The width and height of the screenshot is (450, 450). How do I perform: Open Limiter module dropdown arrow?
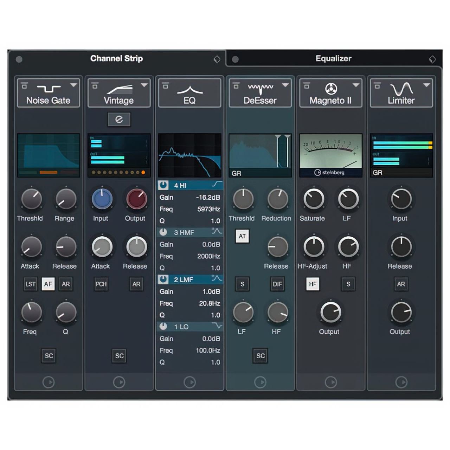pyautogui.click(x=426, y=85)
